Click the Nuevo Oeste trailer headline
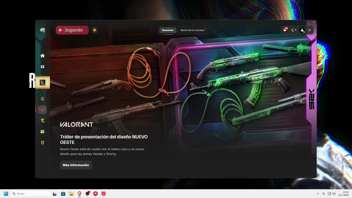This screenshot has width=352, height=198. pyautogui.click(x=104, y=139)
